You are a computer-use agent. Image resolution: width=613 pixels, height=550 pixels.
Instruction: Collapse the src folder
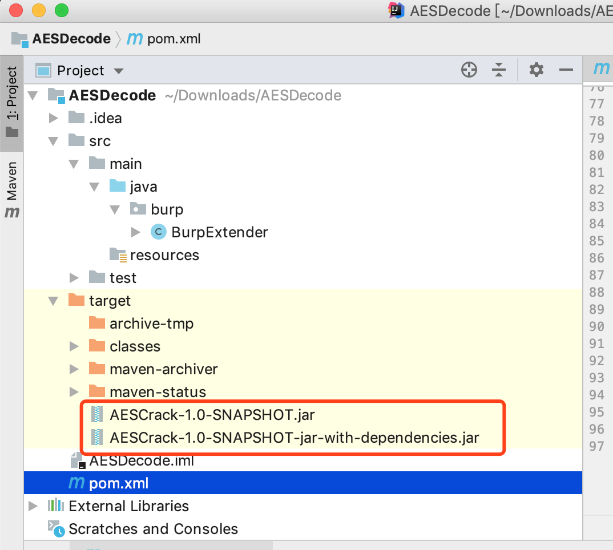(53, 141)
